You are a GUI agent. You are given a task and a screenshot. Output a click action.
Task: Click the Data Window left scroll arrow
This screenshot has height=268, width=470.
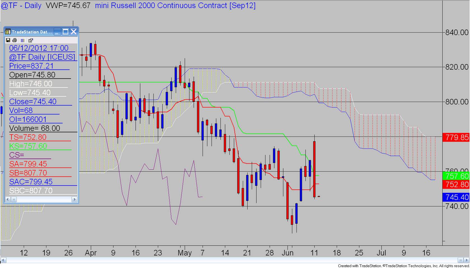[8, 199]
